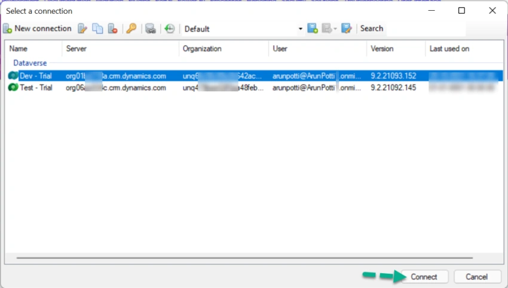
Task: Select the Test - Trial connection
Action: click(255, 88)
